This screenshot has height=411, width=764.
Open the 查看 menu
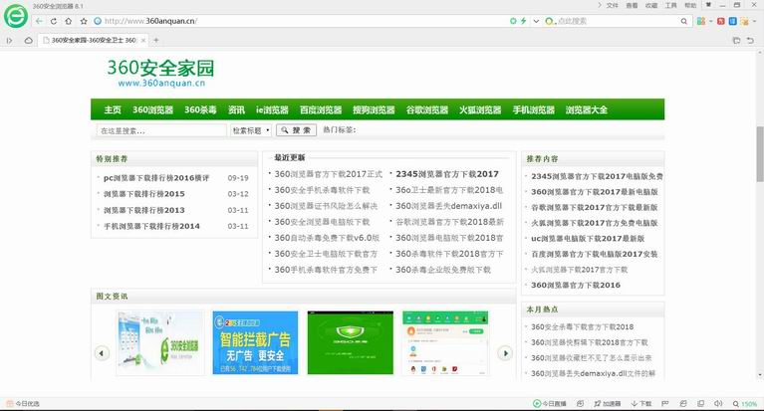pos(632,5)
